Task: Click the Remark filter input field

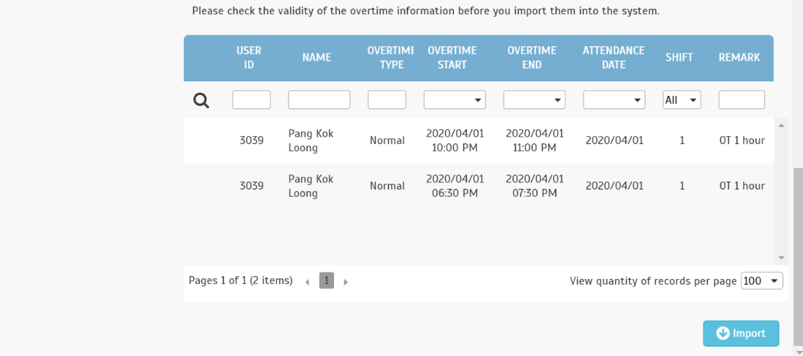Action: point(742,99)
